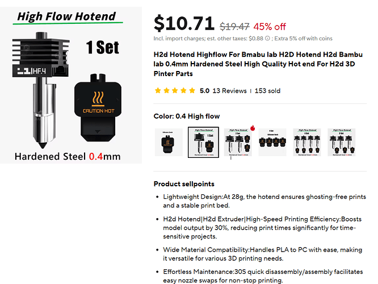Pick the 3 Set hotend variant
Image resolution: width=378 pixels, height=284 pixels.
(x=341, y=143)
